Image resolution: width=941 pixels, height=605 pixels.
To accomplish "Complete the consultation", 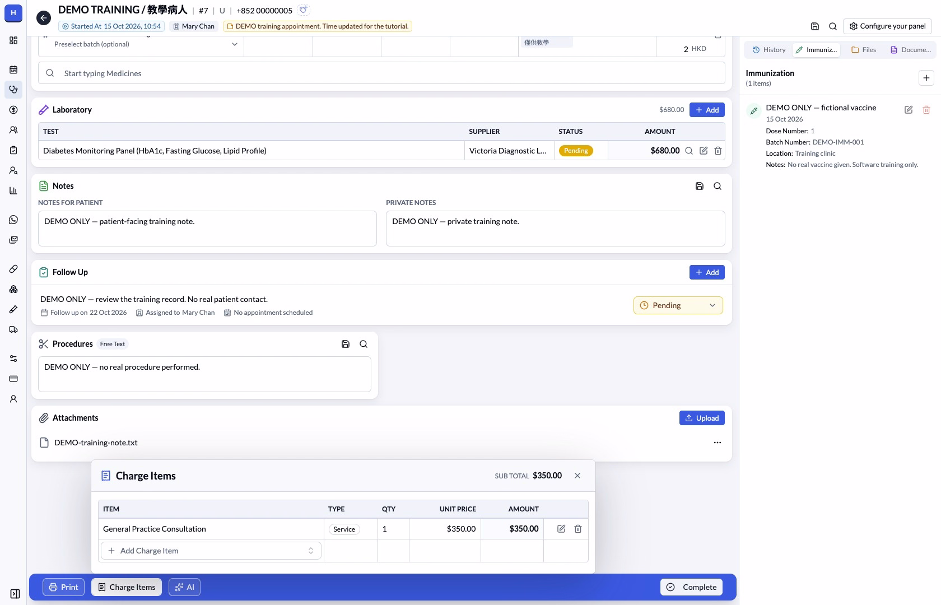I will (x=692, y=587).
